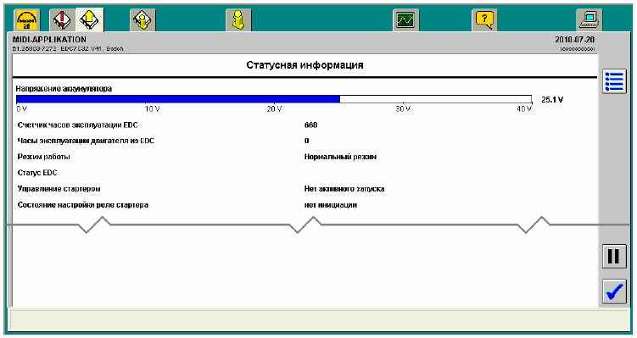Select the Режим работы row label

pos(43,157)
